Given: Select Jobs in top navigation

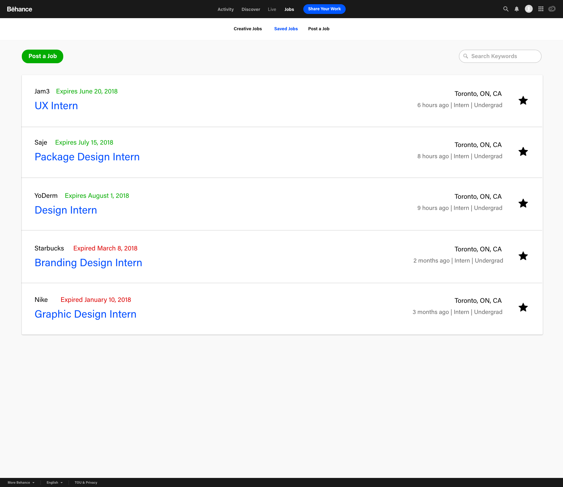Looking at the screenshot, I should tap(289, 9).
